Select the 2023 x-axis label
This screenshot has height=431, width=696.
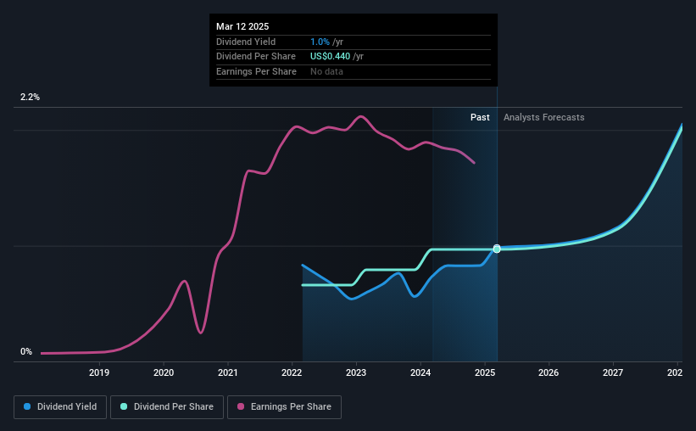click(356, 372)
